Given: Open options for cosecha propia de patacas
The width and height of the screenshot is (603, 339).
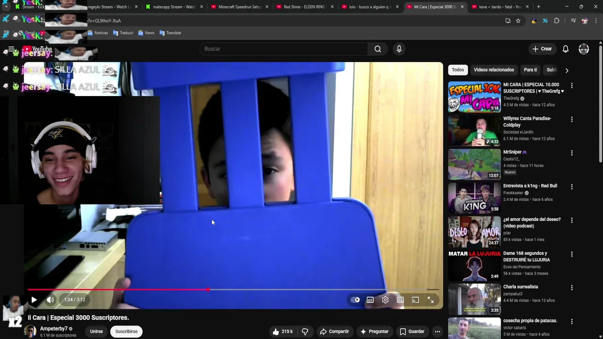Looking at the screenshot, I should [x=572, y=322].
